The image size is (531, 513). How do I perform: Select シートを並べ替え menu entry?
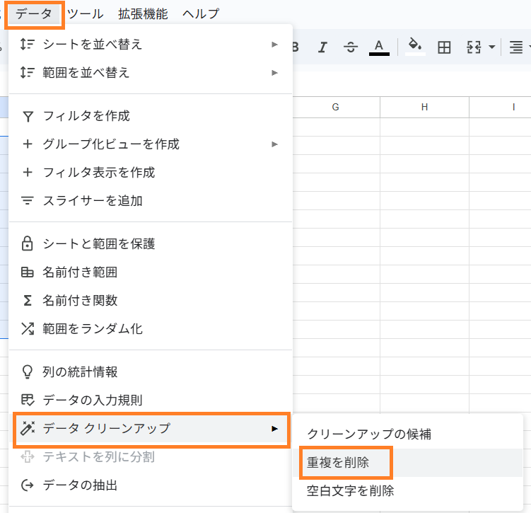151,45
